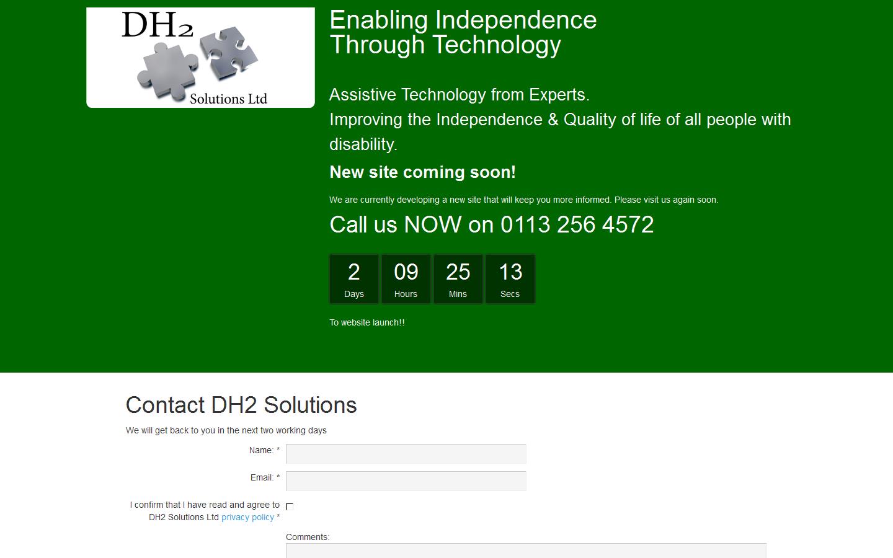Click the phone number 0113 256 4572
This screenshot has height=558, width=893.
click(576, 225)
